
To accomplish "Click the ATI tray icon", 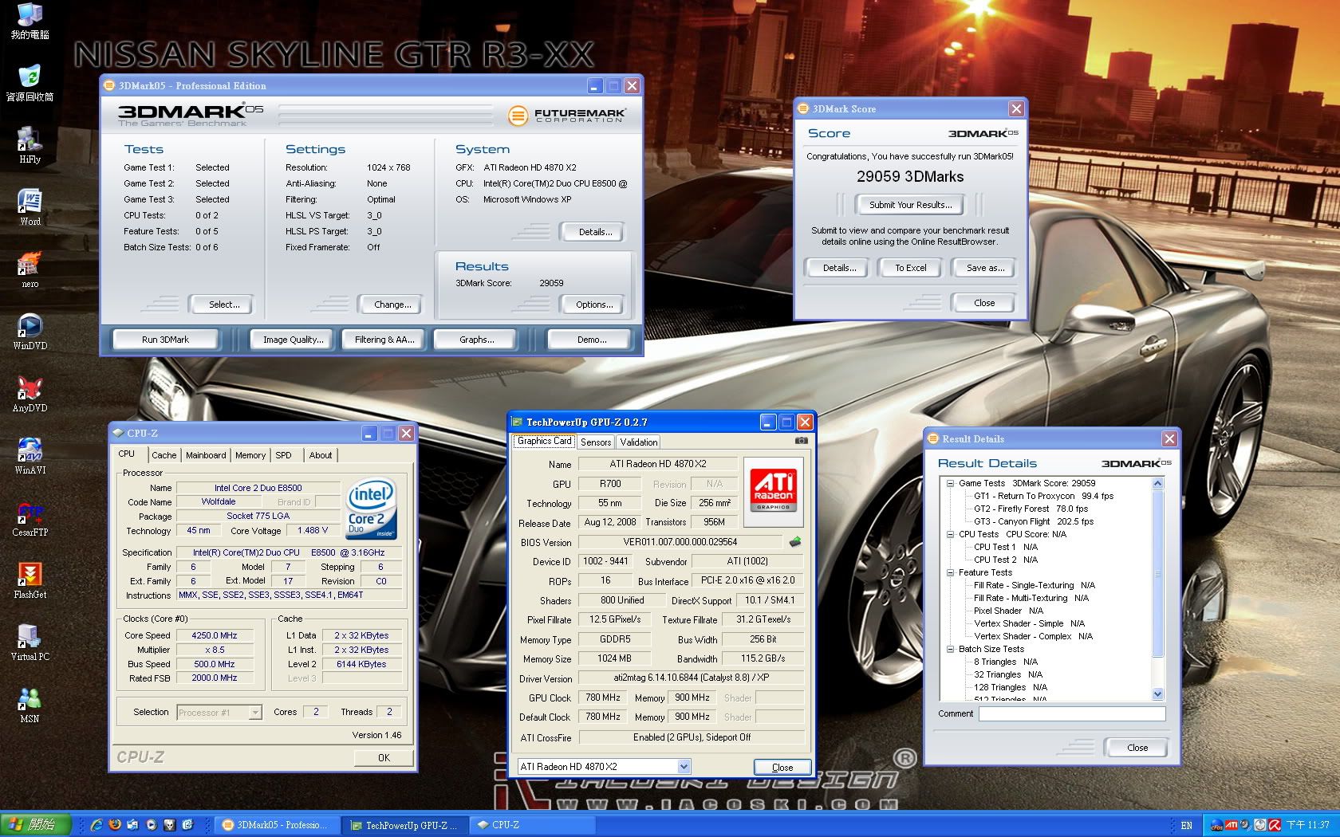I will coord(1231,825).
